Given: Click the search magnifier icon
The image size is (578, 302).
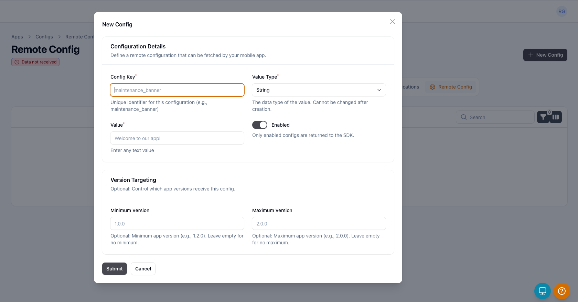Looking at the screenshot, I should pos(464,117).
